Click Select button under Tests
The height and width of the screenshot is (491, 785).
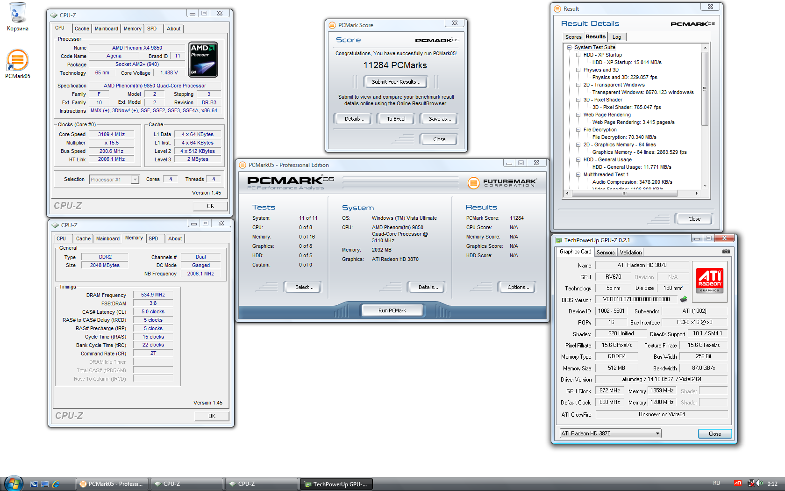(304, 287)
